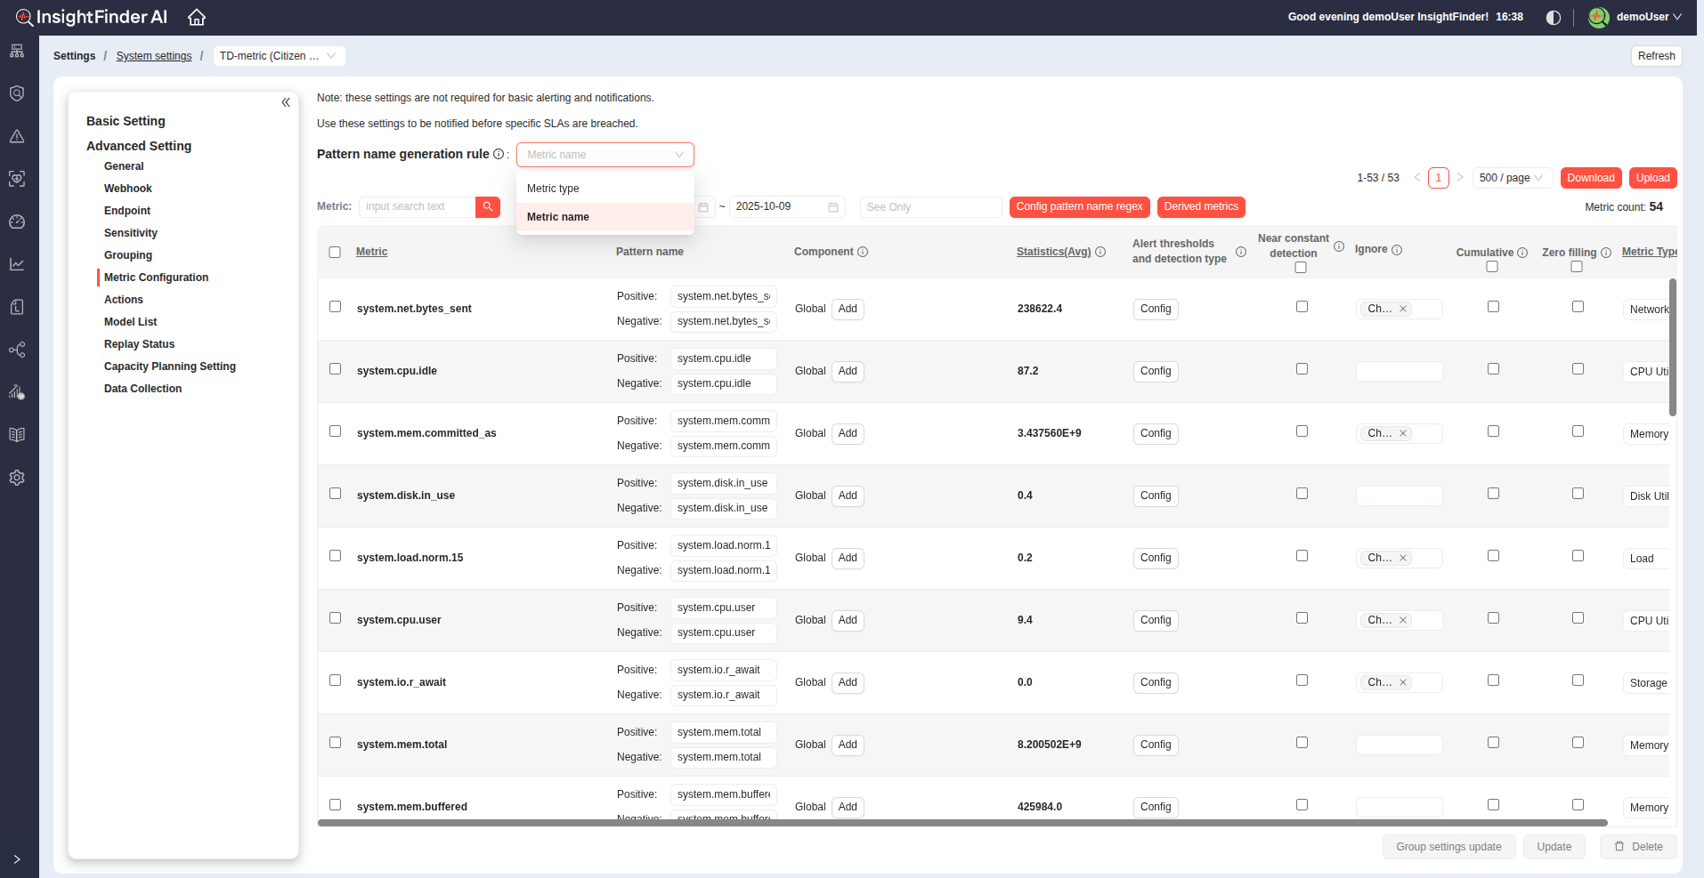
Task: Click info icon next to Component header
Action: 863,252
